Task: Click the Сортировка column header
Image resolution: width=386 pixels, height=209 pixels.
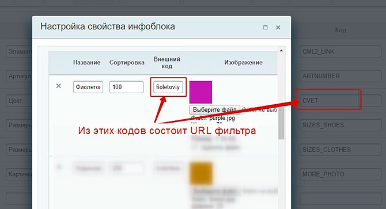Action: tap(127, 62)
